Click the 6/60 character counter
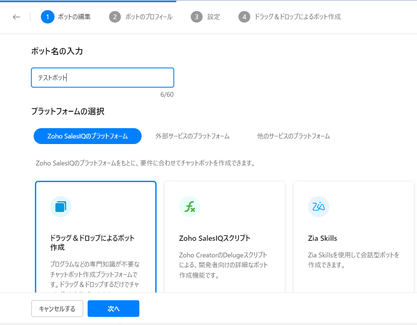Image resolution: width=417 pixels, height=325 pixels. (167, 95)
